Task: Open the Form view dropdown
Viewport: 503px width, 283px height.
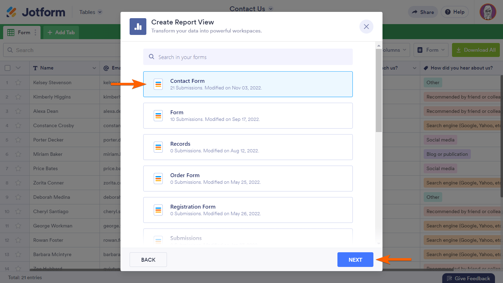Action: coord(432,50)
